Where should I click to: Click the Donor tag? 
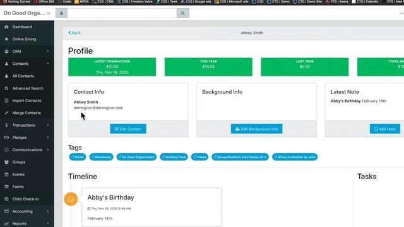(78, 157)
